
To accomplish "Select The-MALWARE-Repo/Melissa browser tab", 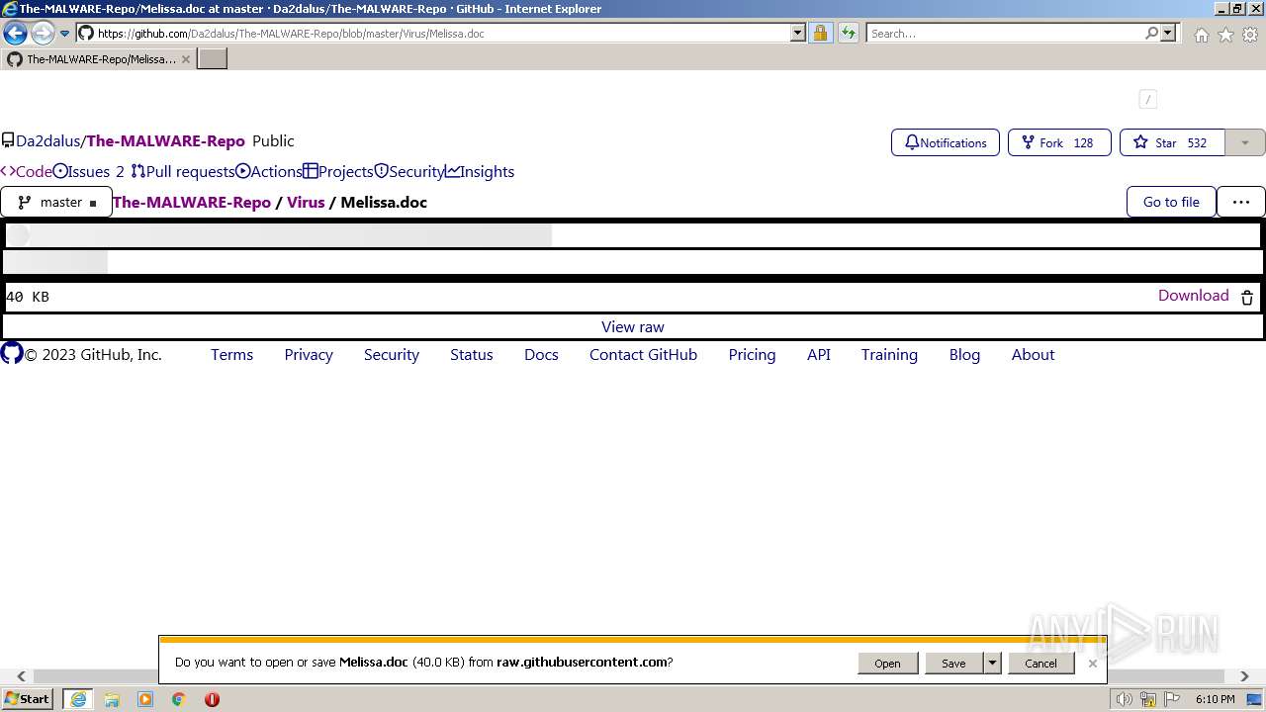I will 98,59.
